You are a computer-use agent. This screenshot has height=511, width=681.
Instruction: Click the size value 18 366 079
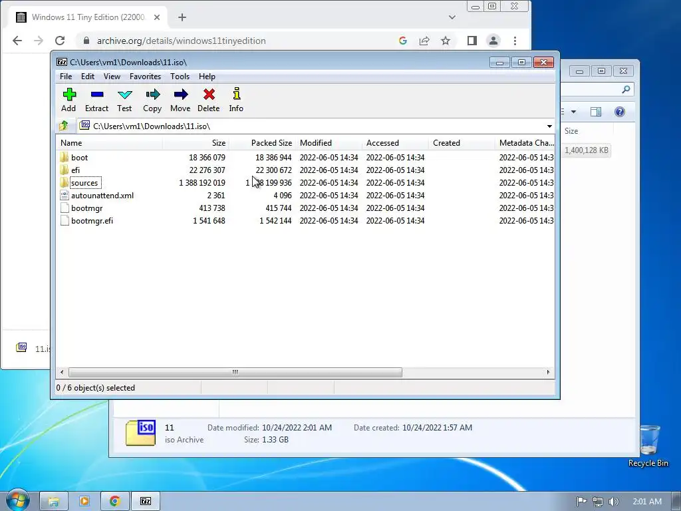click(207, 157)
